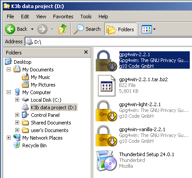Open the Forward history dropdown arrow
Viewport: 192px width, 178px height.
[52, 29]
